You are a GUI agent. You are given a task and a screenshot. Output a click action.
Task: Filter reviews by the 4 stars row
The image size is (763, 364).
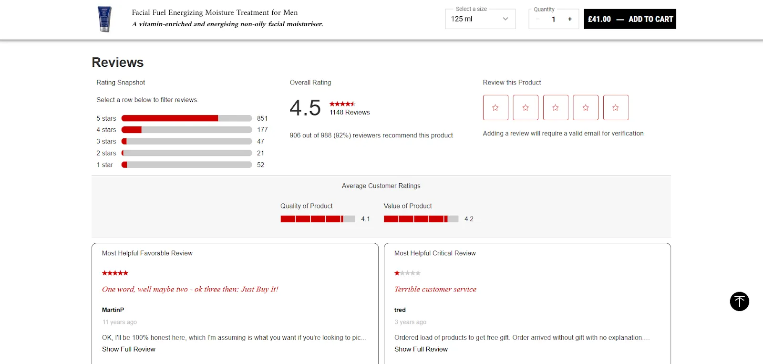point(182,130)
